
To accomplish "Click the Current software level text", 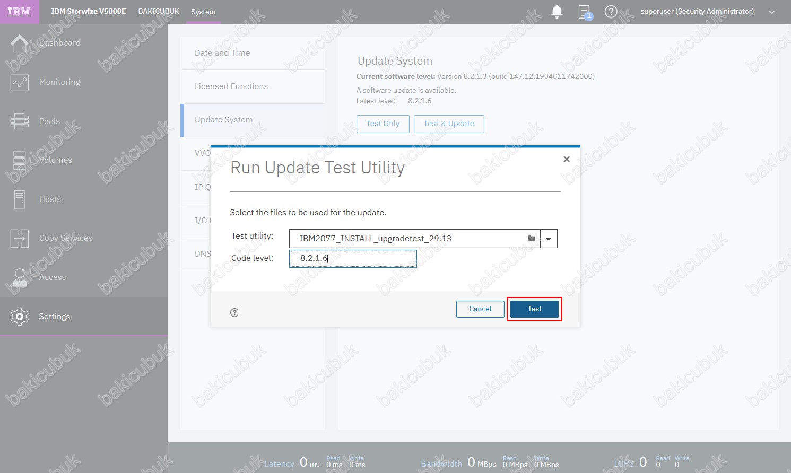I will pos(475,76).
